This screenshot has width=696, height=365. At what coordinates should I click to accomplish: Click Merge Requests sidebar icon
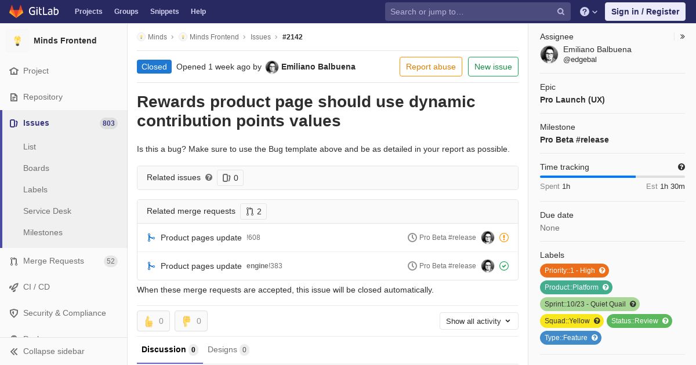[14, 261]
